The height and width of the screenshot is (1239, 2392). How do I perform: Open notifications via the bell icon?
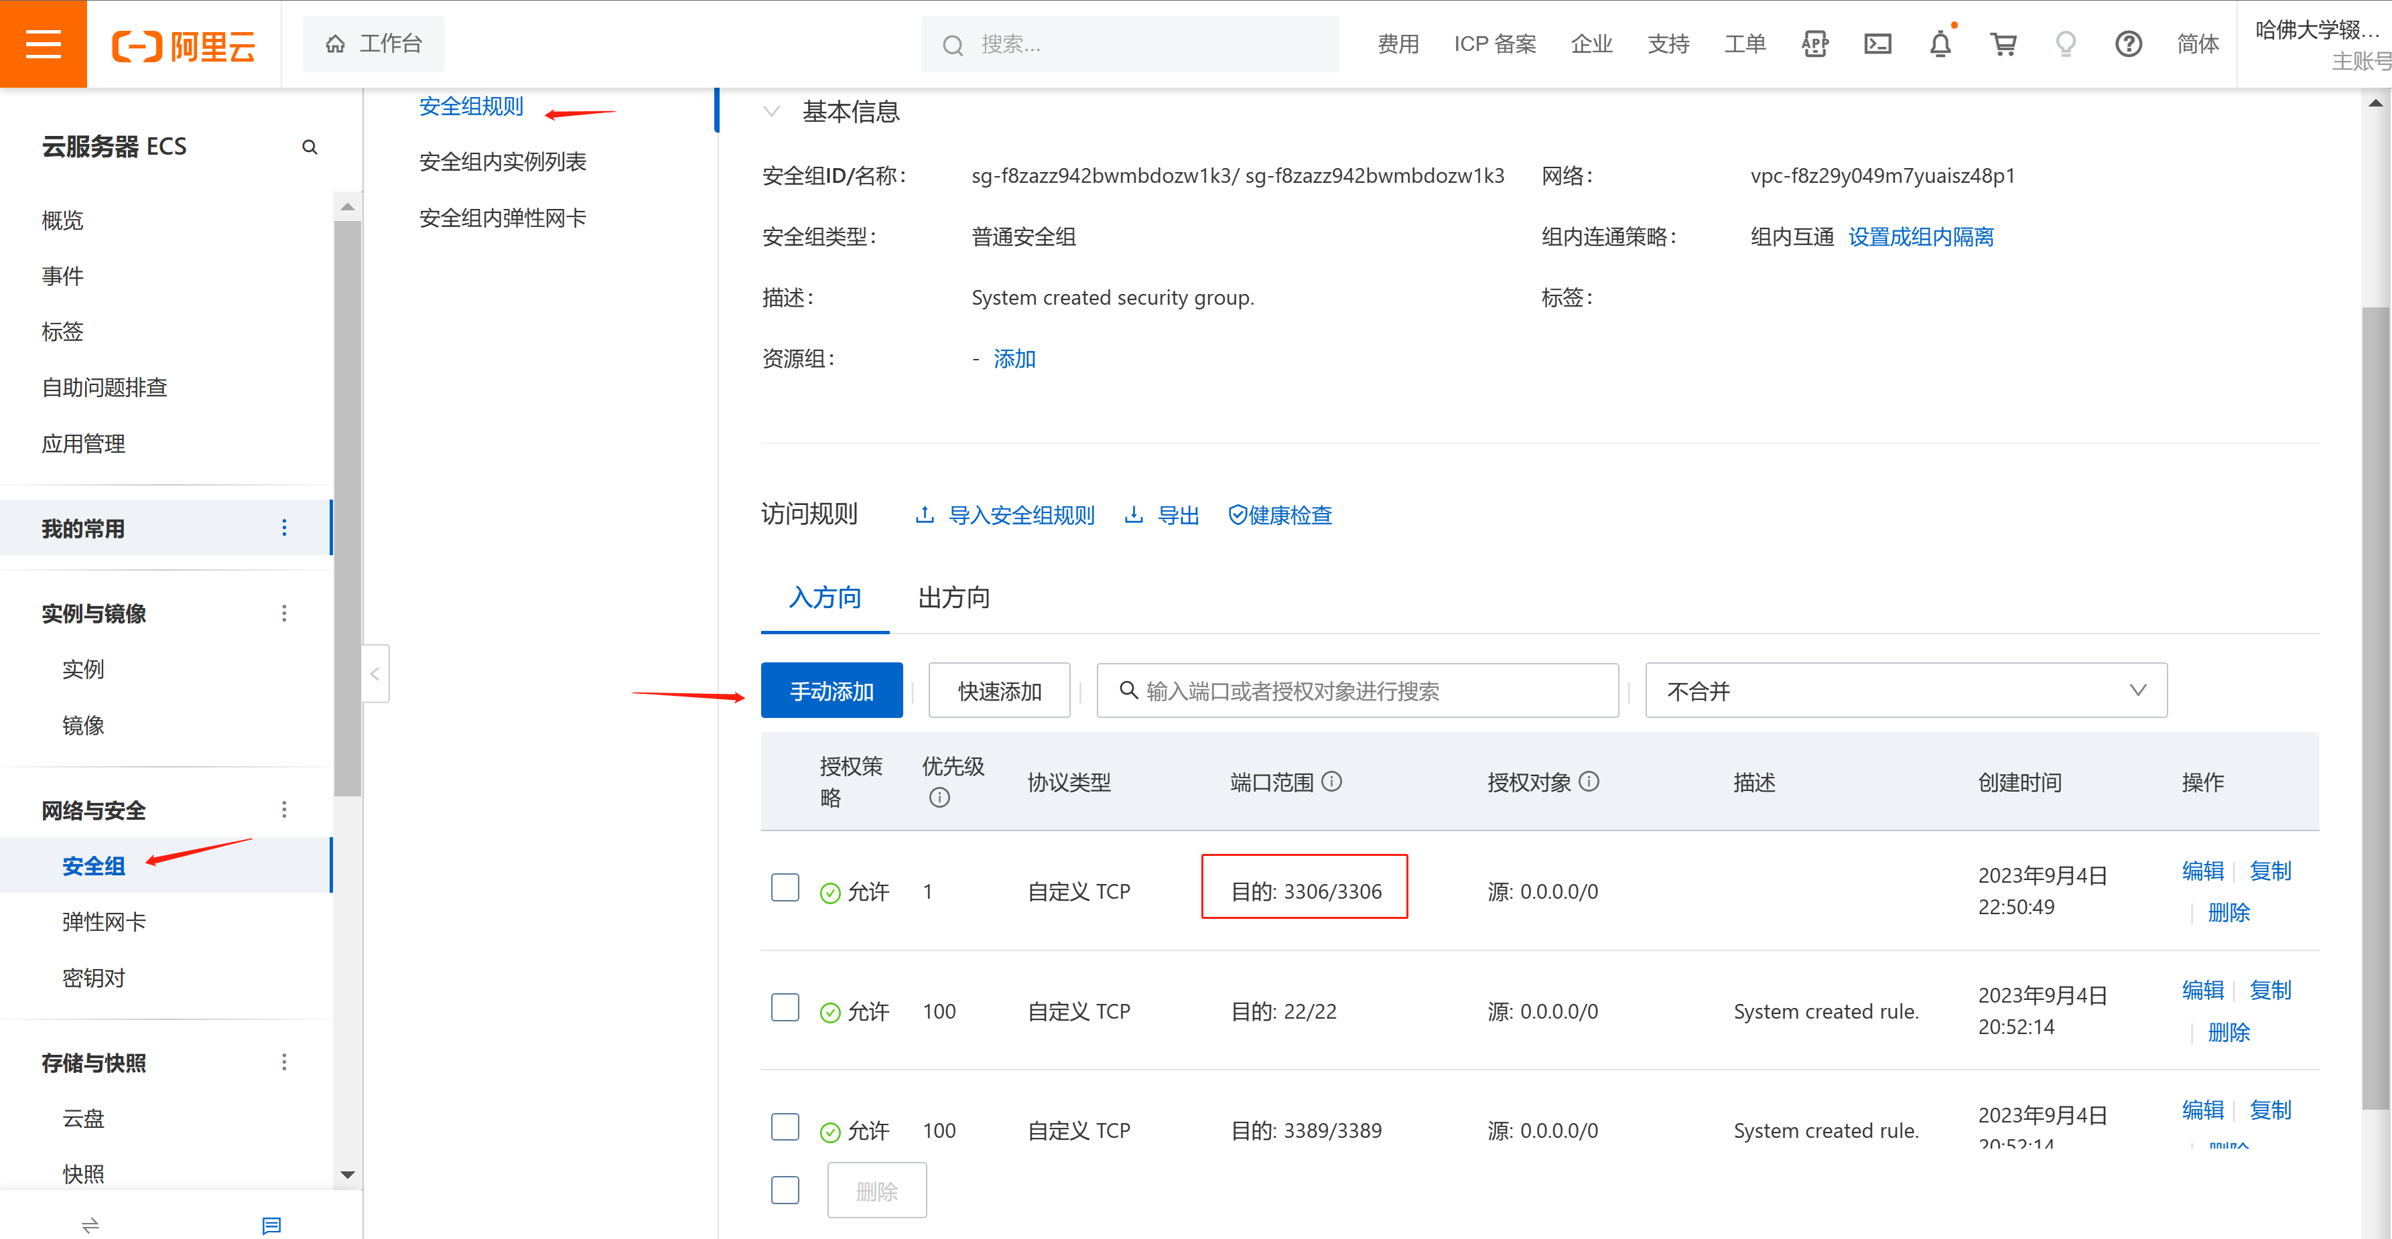pos(1940,44)
